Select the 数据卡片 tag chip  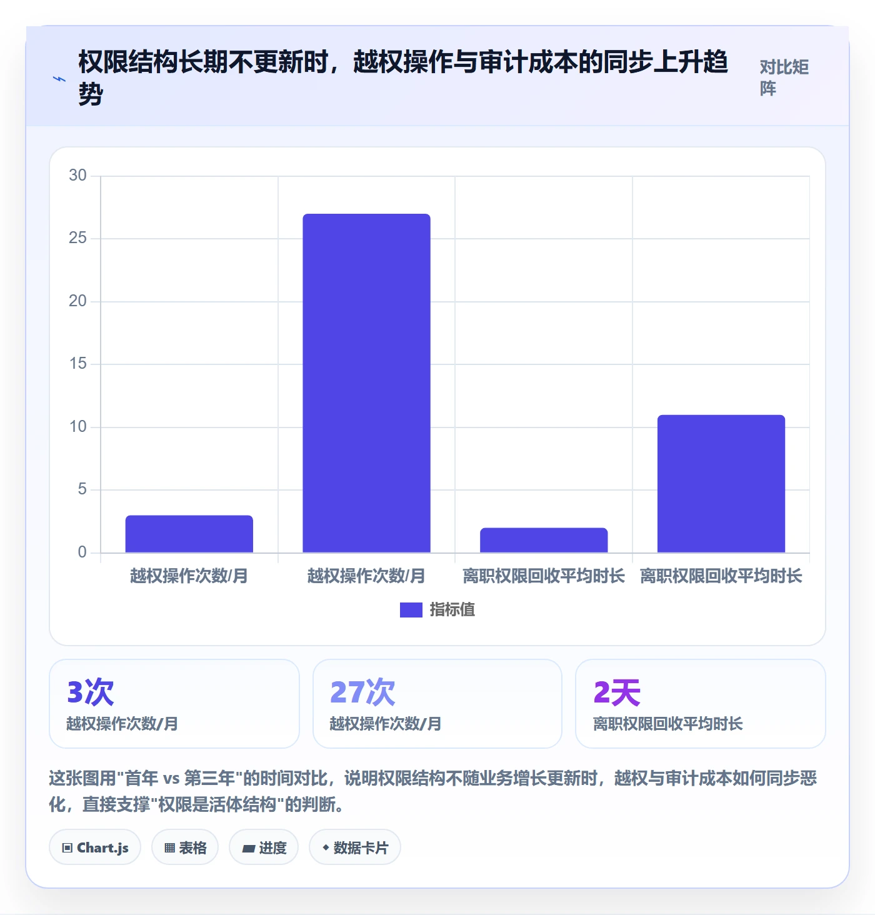355,847
